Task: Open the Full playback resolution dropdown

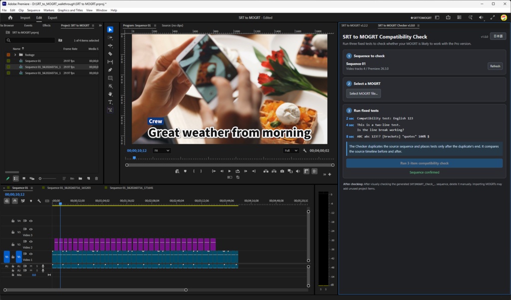Action: point(291,150)
